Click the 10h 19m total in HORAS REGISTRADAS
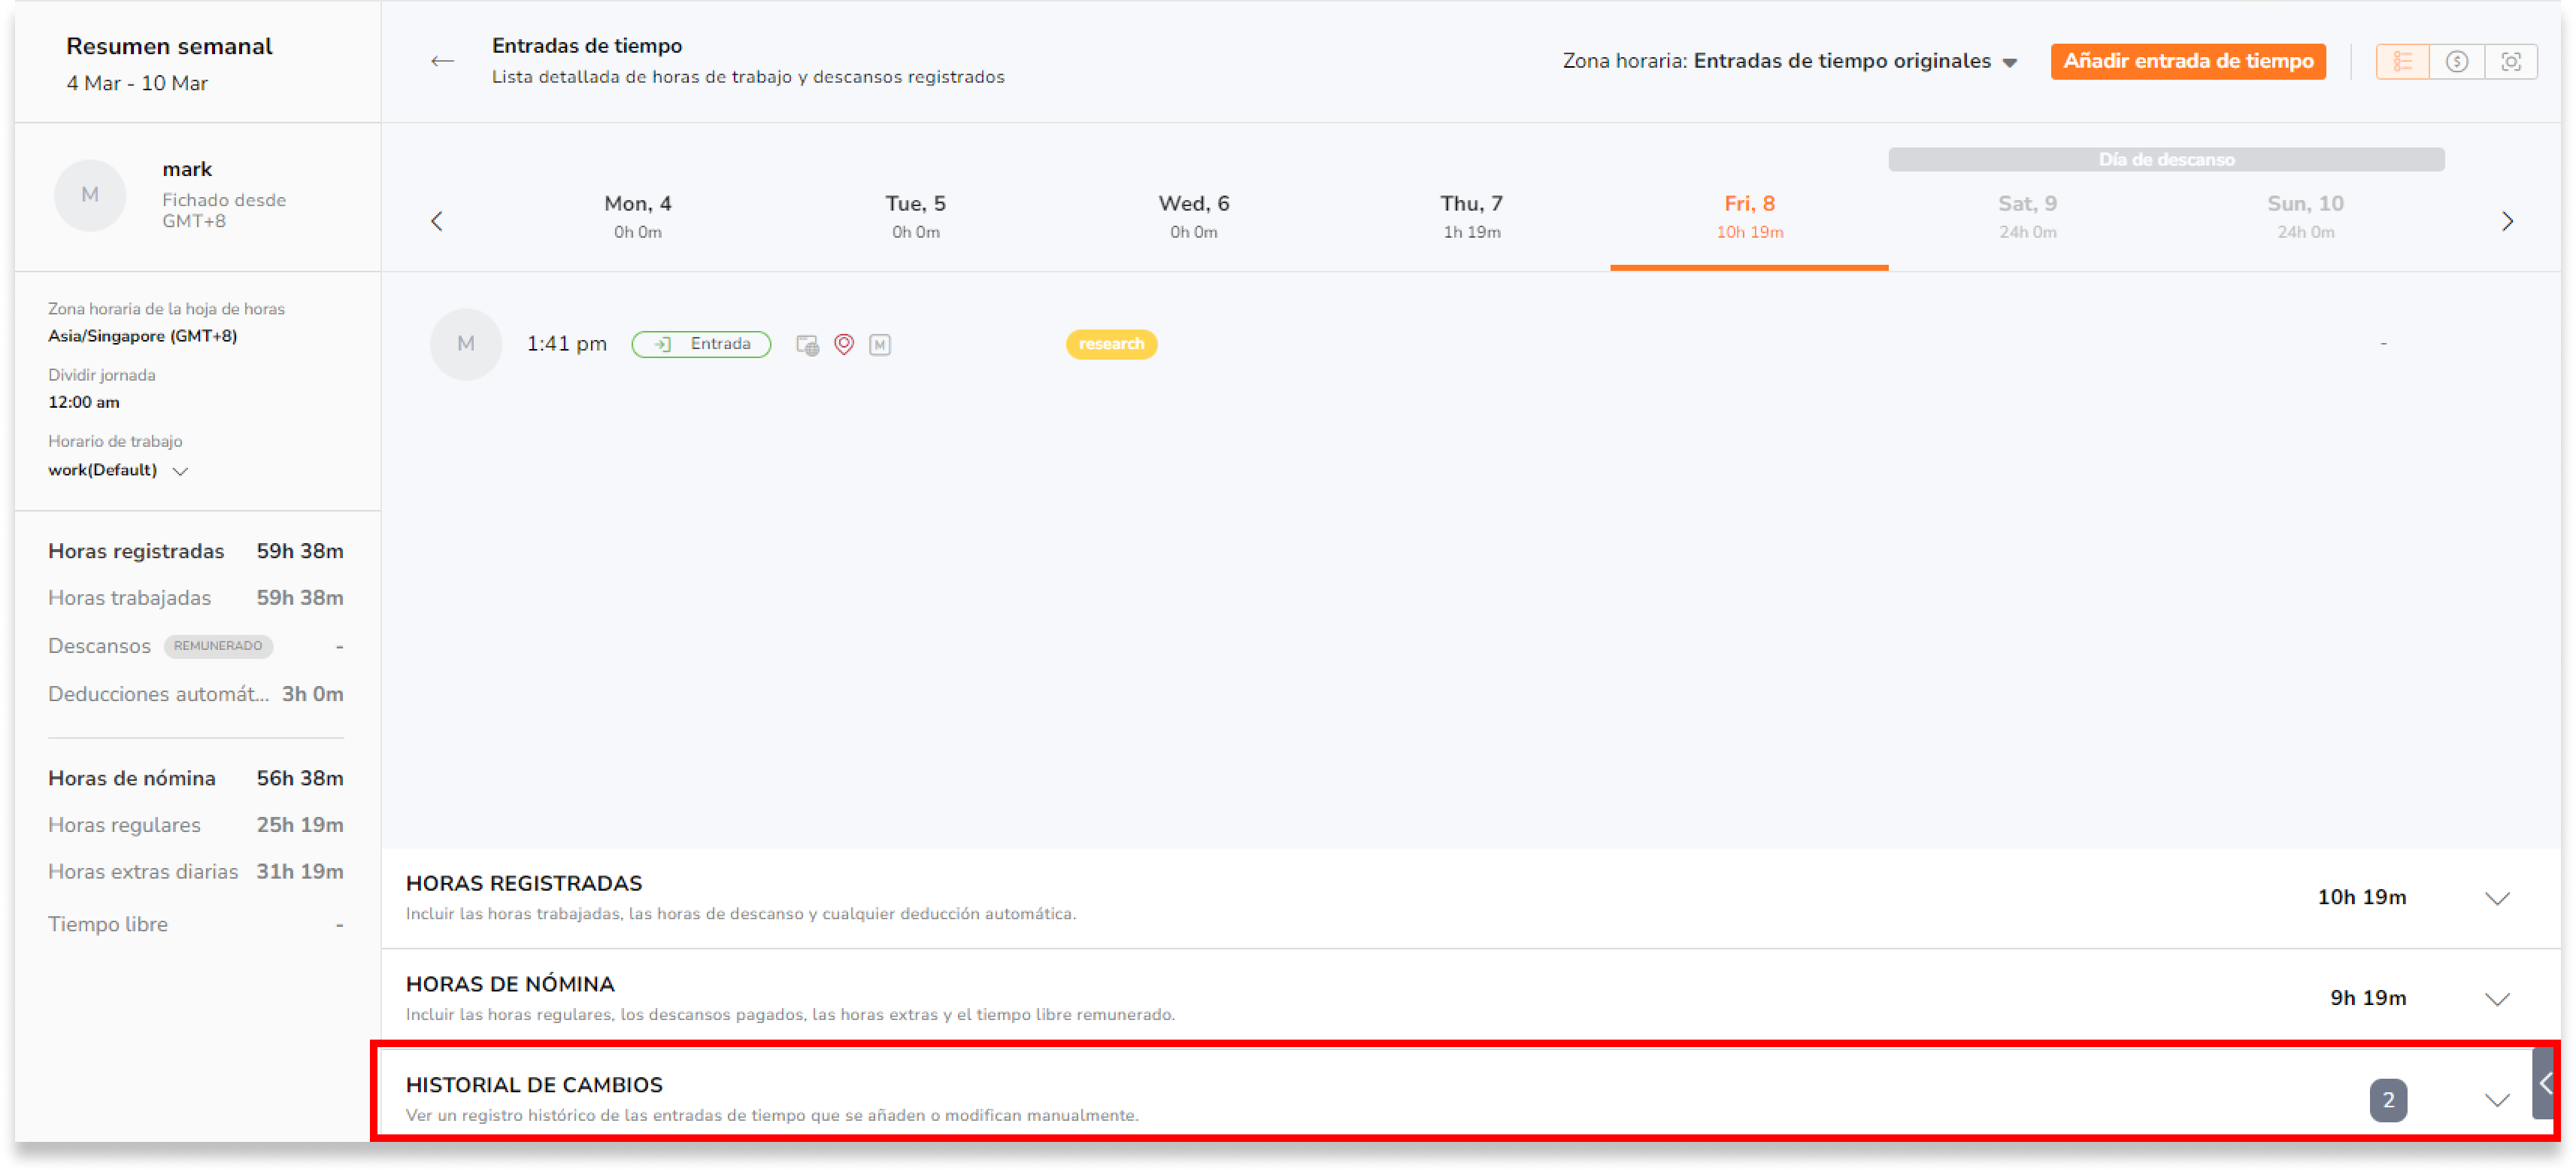The height and width of the screenshot is (1172, 2576). pyautogui.click(x=2361, y=897)
